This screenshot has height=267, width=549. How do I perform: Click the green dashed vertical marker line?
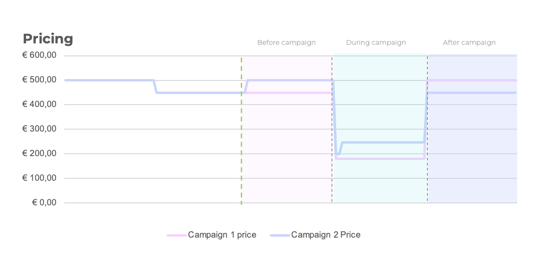241,130
